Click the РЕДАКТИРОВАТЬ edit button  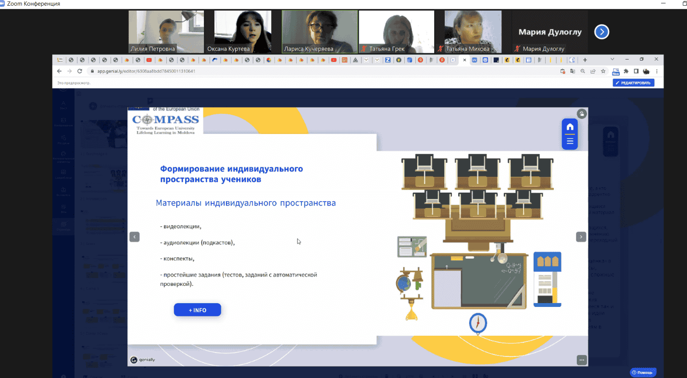(x=633, y=83)
